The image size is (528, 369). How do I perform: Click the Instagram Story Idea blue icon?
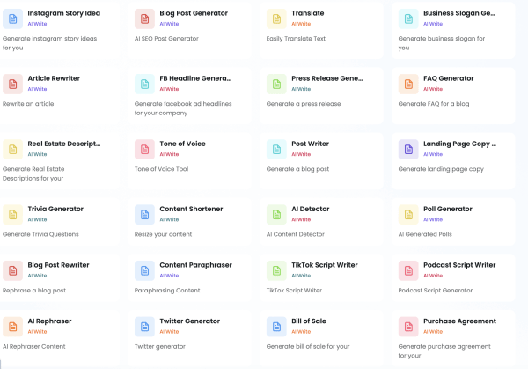click(x=12, y=18)
